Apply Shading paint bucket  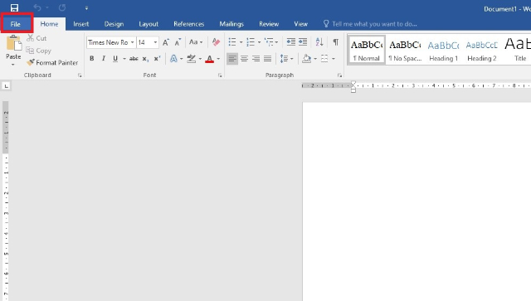(307, 59)
